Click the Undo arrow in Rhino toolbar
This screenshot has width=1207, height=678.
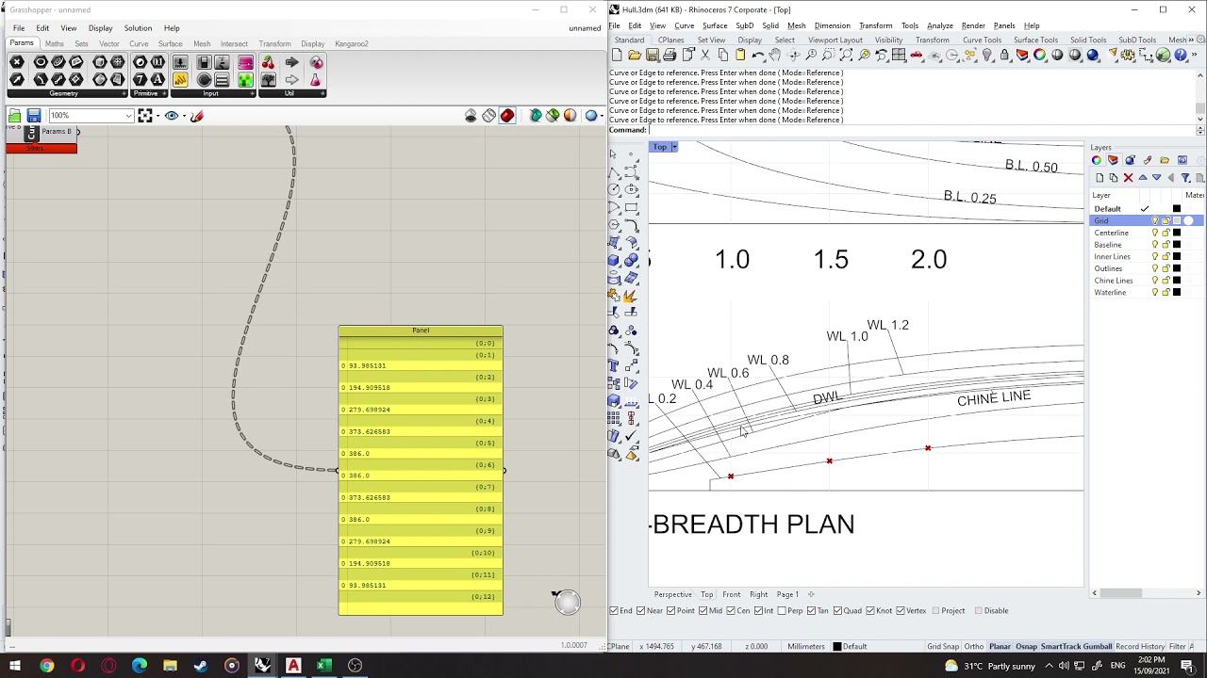[x=757, y=56]
